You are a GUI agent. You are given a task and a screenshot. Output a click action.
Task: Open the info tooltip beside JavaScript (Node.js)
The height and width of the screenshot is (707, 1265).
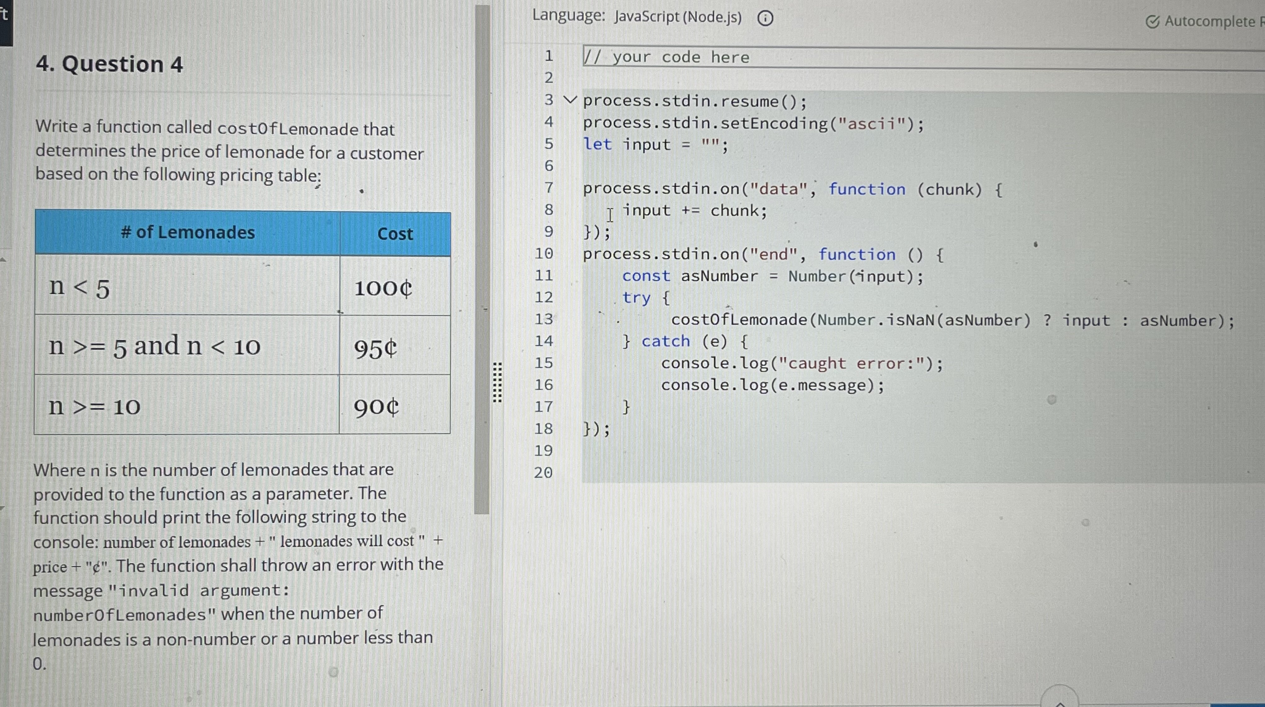click(765, 19)
